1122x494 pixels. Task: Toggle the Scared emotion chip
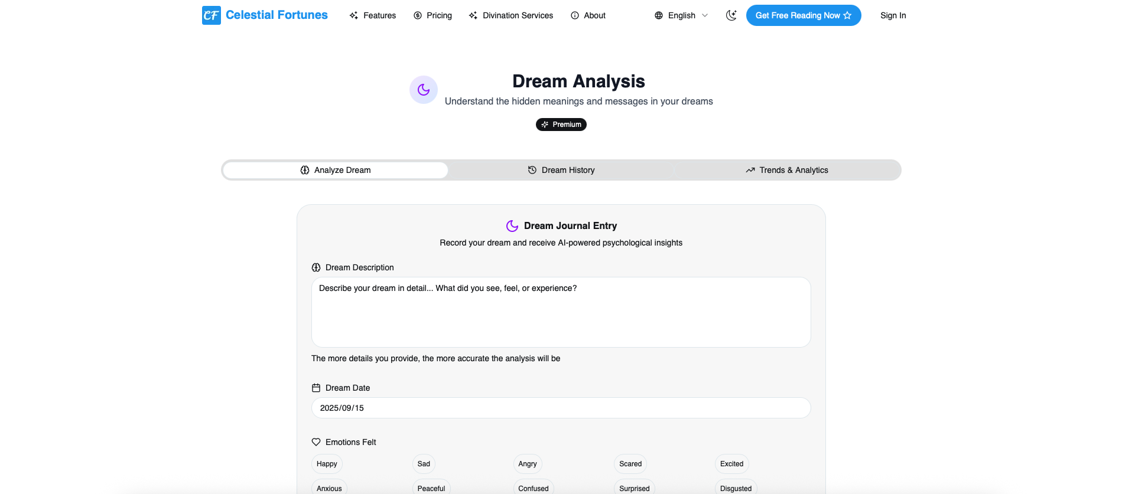pos(630,464)
